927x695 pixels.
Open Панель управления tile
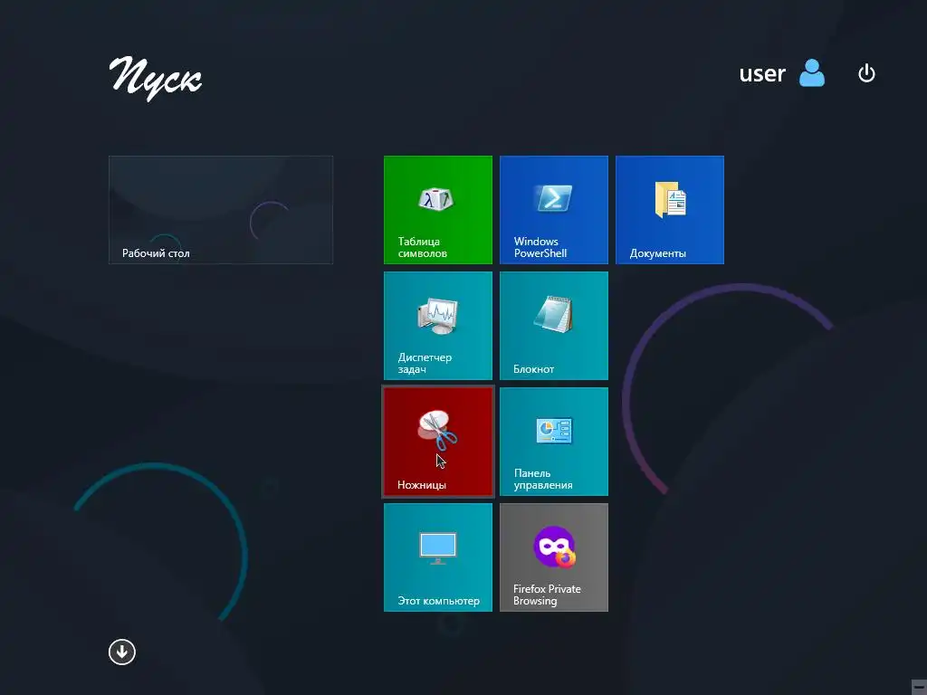pos(553,442)
